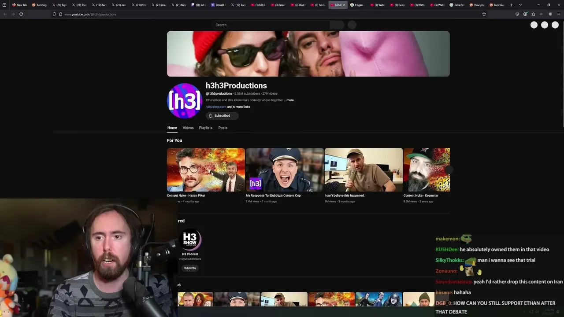This screenshot has height=317, width=564.
Task: Click the bell icon on Subscribed button
Action: pos(211,116)
